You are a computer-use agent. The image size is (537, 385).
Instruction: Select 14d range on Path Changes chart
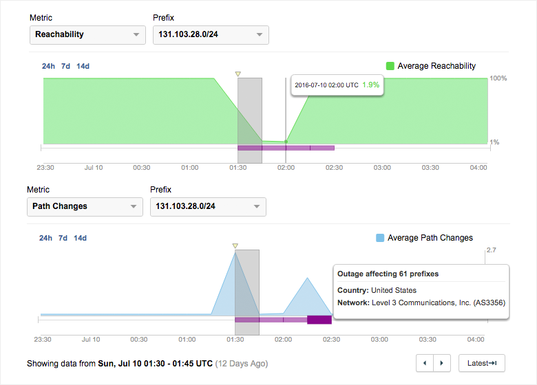tap(80, 238)
